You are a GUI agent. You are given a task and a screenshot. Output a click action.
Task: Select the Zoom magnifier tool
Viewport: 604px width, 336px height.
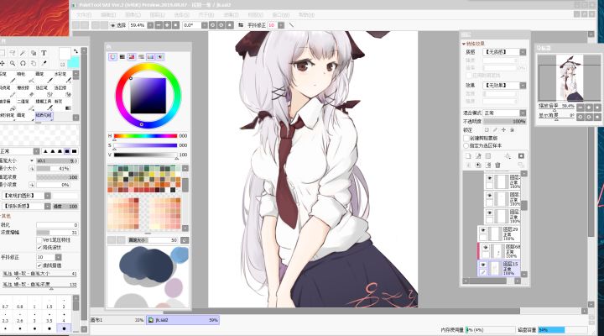tap(13, 63)
